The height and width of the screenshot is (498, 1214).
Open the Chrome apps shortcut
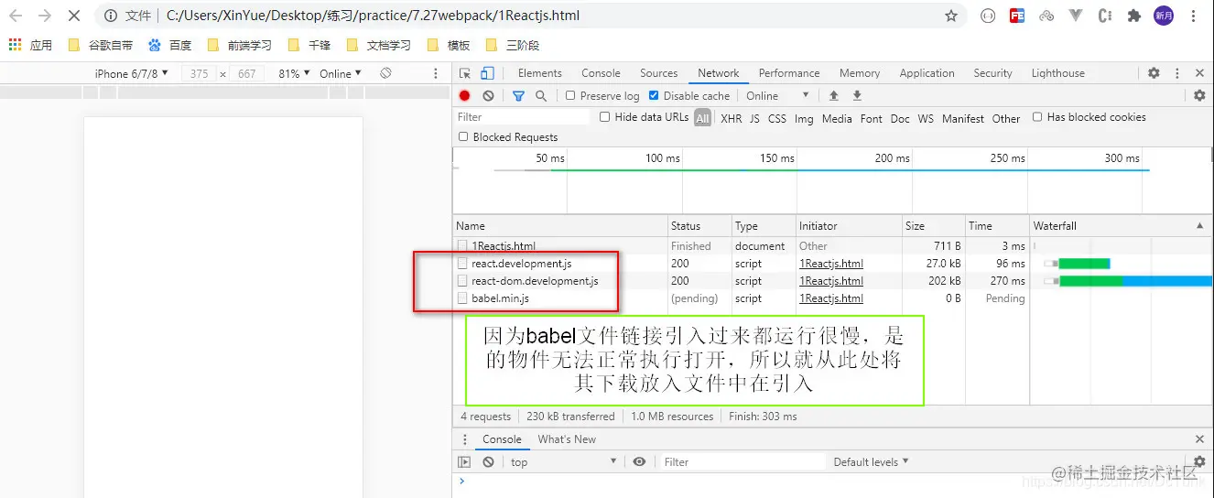30,45
